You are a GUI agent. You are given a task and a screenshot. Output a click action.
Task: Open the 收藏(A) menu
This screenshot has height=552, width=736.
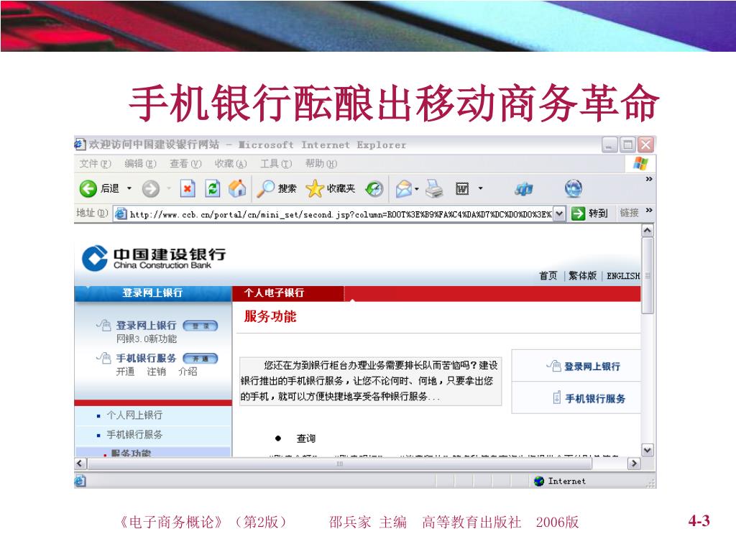pos(231,164)
